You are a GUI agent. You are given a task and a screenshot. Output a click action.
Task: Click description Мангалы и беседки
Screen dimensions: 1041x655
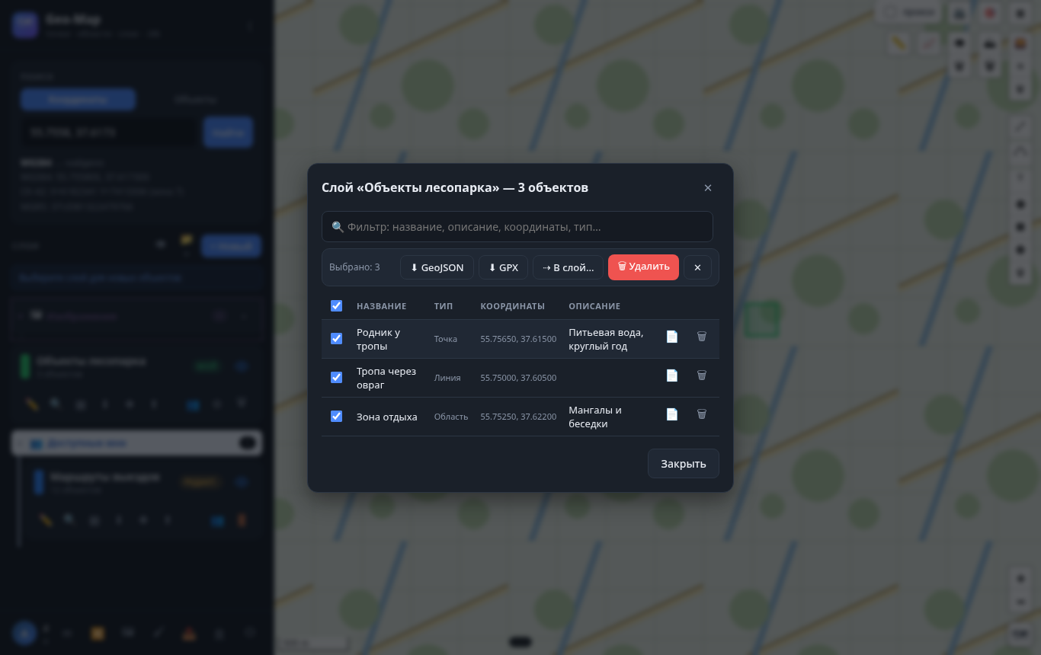(x=595, y=417)
